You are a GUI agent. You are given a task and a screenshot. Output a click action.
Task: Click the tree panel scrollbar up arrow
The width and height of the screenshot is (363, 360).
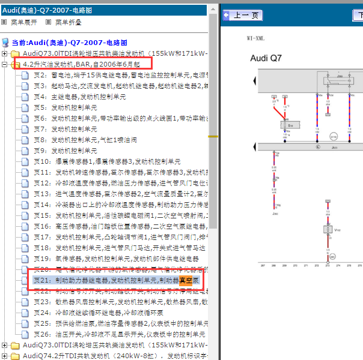213,10
